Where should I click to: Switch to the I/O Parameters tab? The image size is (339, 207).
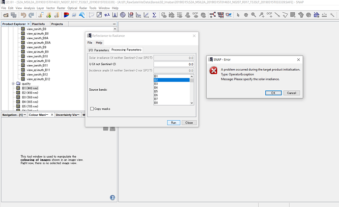99,50
